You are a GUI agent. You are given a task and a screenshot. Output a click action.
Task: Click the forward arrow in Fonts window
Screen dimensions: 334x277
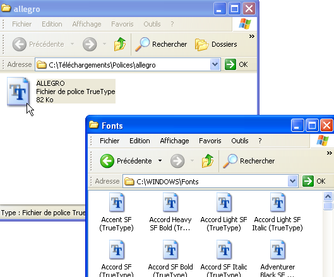click(x=177, y=161)
